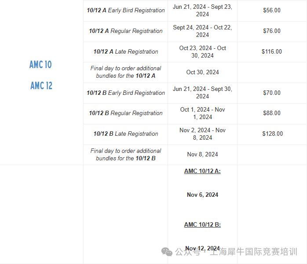The width and height of the screenshot is (307, 264).
Task: Click the Nov 6, 2024 competition date
Action: (x=202, y=195)
